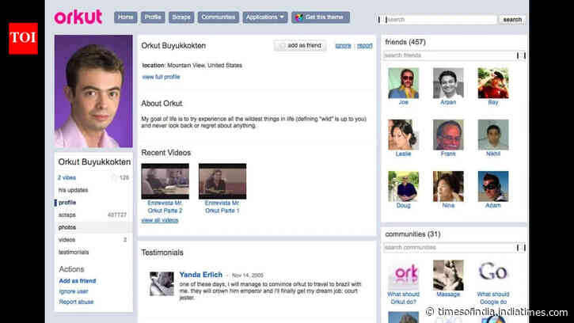
Task: Open Orkut Buyukkokten's profile photo
Action: [x=93, y=91]
